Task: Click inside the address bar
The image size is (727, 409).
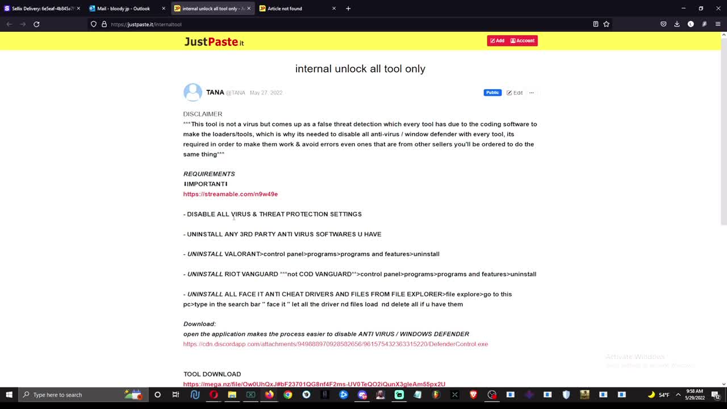Action: (227, 24)
